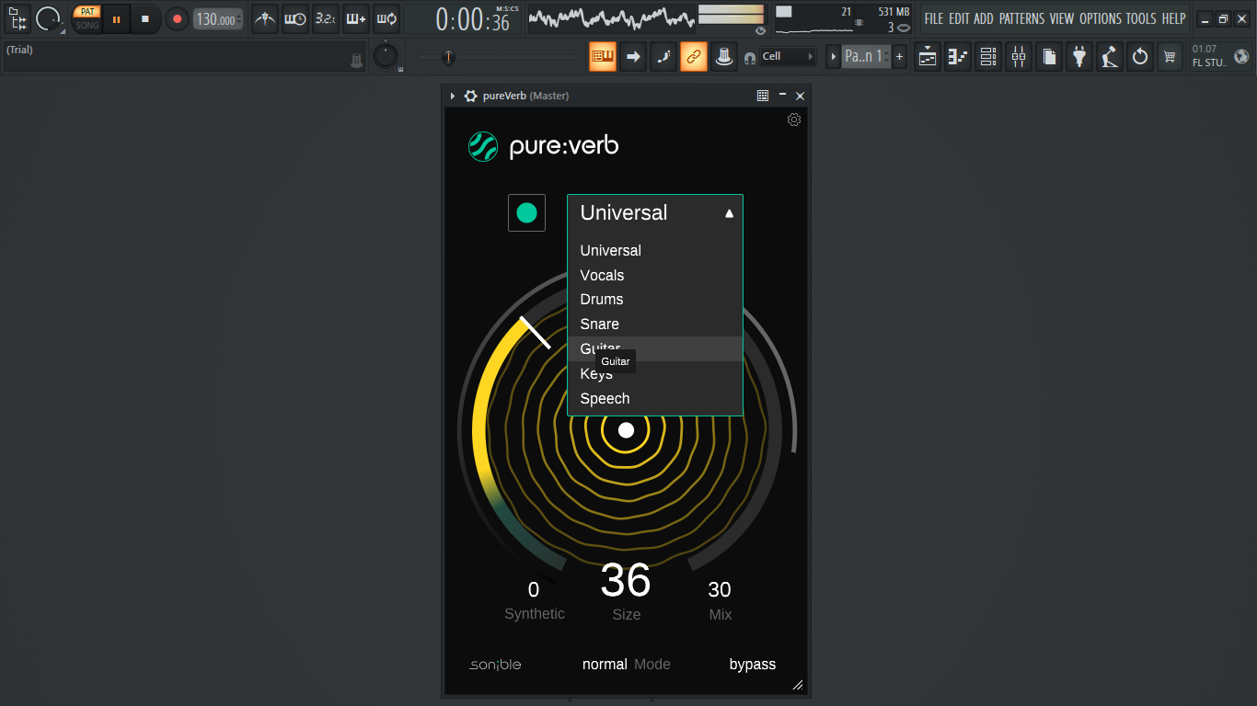
Task: Open the pureVerb settings gear
Action: pyautogui.click(x=794, y=120)
